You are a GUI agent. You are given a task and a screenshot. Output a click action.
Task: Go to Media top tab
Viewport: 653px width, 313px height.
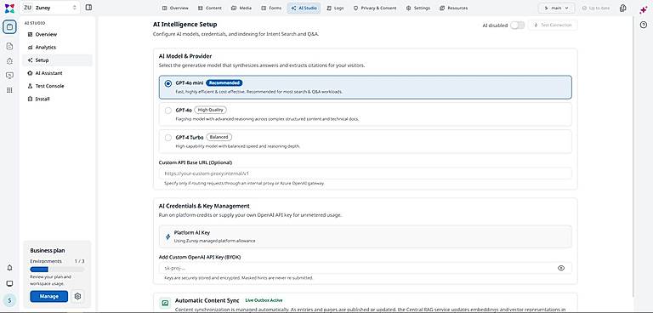(241, 8)
